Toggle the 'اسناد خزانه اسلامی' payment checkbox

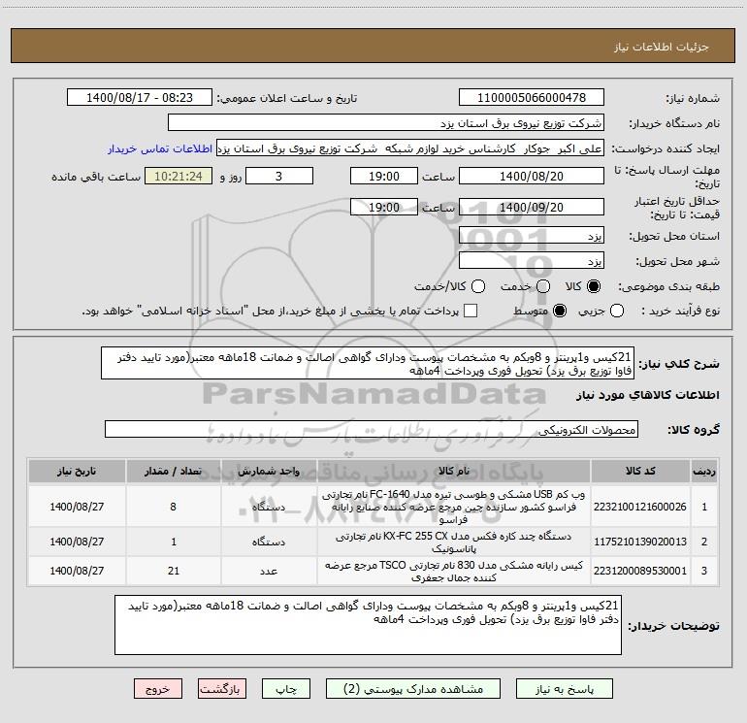click(x=471, y=311)
